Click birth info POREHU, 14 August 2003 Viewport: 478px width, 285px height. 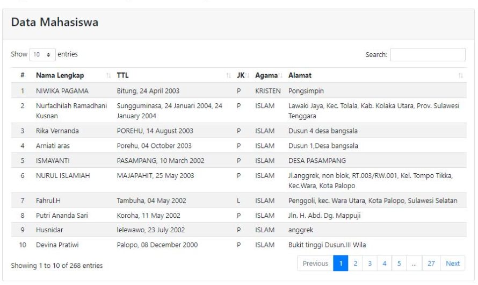point(155,131)
